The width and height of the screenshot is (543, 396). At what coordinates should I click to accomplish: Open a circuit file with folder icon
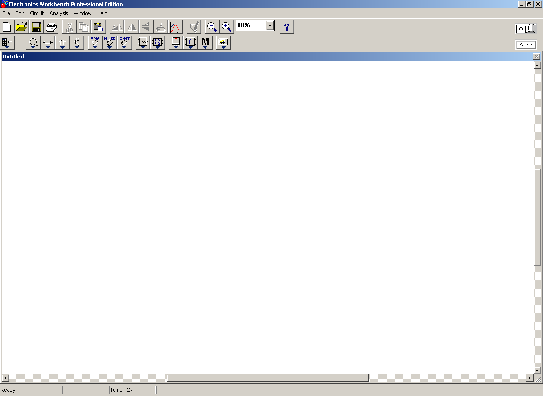coord(22,27)
